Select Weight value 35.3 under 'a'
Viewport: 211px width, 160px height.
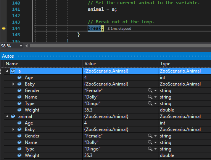tap(88, 110)
